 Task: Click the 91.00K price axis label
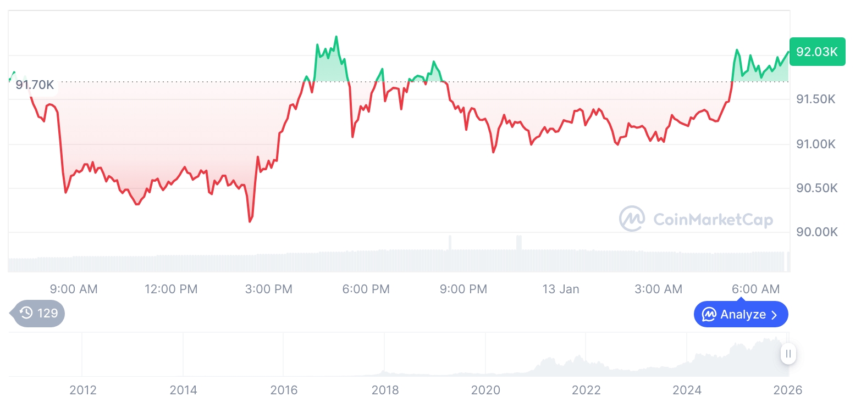point(816,144)
